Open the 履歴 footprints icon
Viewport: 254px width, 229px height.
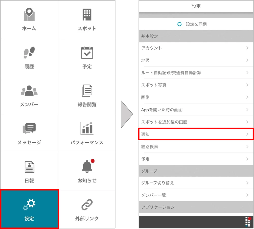pos(29,53)
